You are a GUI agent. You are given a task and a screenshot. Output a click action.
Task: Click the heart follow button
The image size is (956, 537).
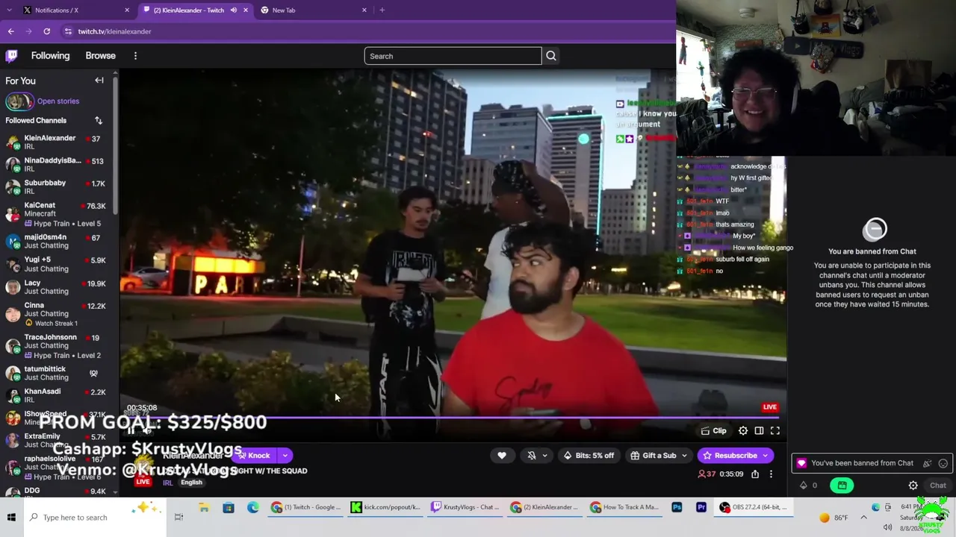502,456
